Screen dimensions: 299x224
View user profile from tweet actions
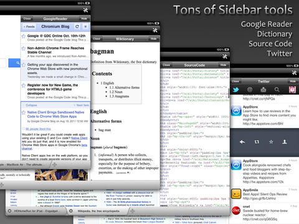coord(285,142)
